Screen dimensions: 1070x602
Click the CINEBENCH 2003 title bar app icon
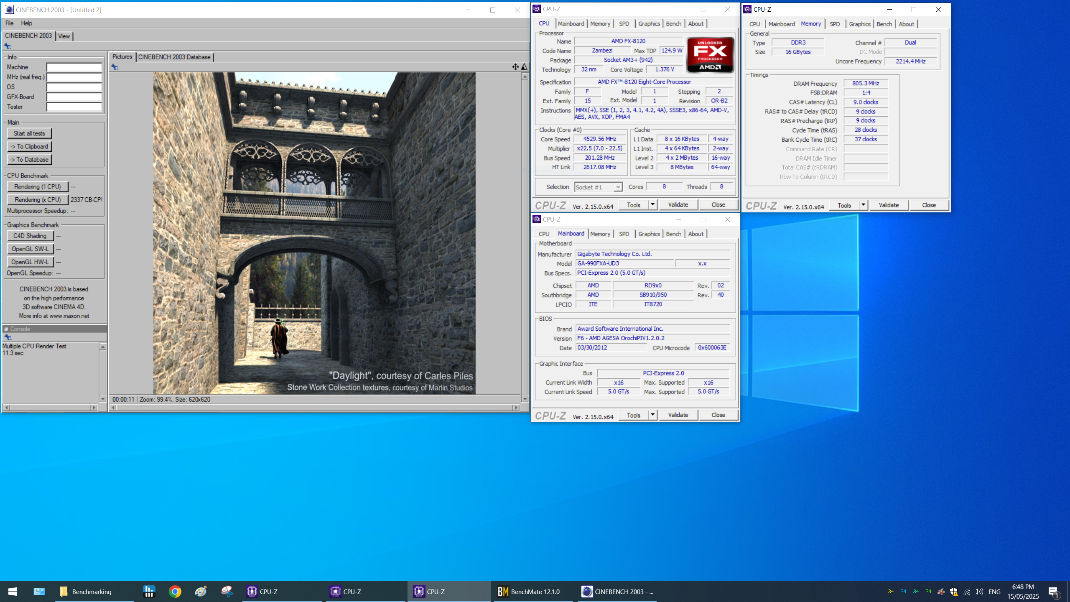pyautogui.click(x=9, y=10)
